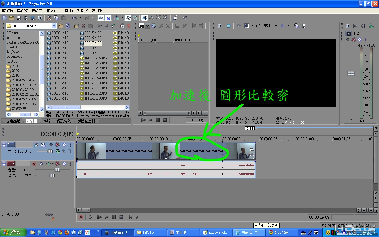The height and width of the screenshot is (237, 379).
Task: Open the trimmer (無) history dropdown
Action: (x=147, y=26)
